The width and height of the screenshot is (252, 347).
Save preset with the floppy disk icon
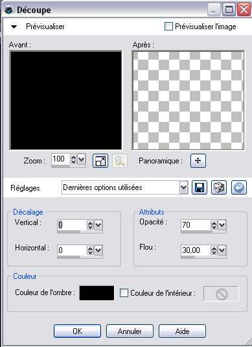point(200,187)
